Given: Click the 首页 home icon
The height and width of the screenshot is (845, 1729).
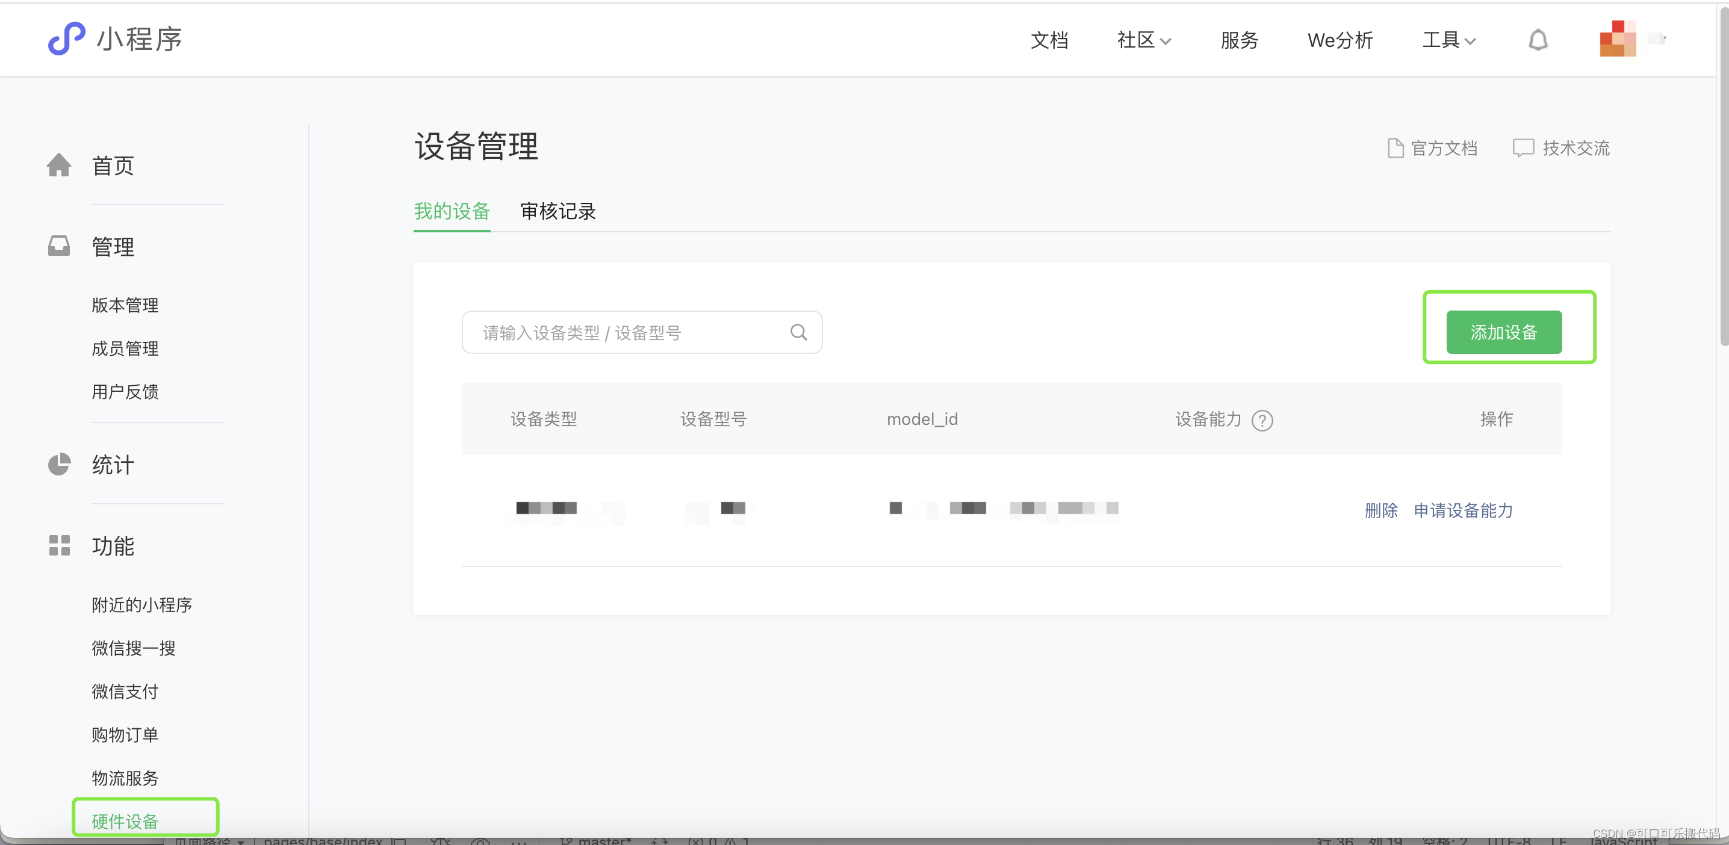Looking at the screenshot, I should tap(59, 165).
